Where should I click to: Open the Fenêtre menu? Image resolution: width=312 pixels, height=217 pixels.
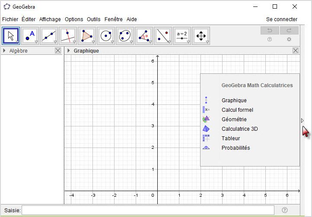113,19
